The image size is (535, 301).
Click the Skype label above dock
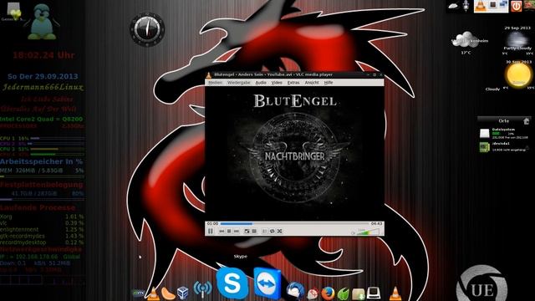click(x=240, y=257)
